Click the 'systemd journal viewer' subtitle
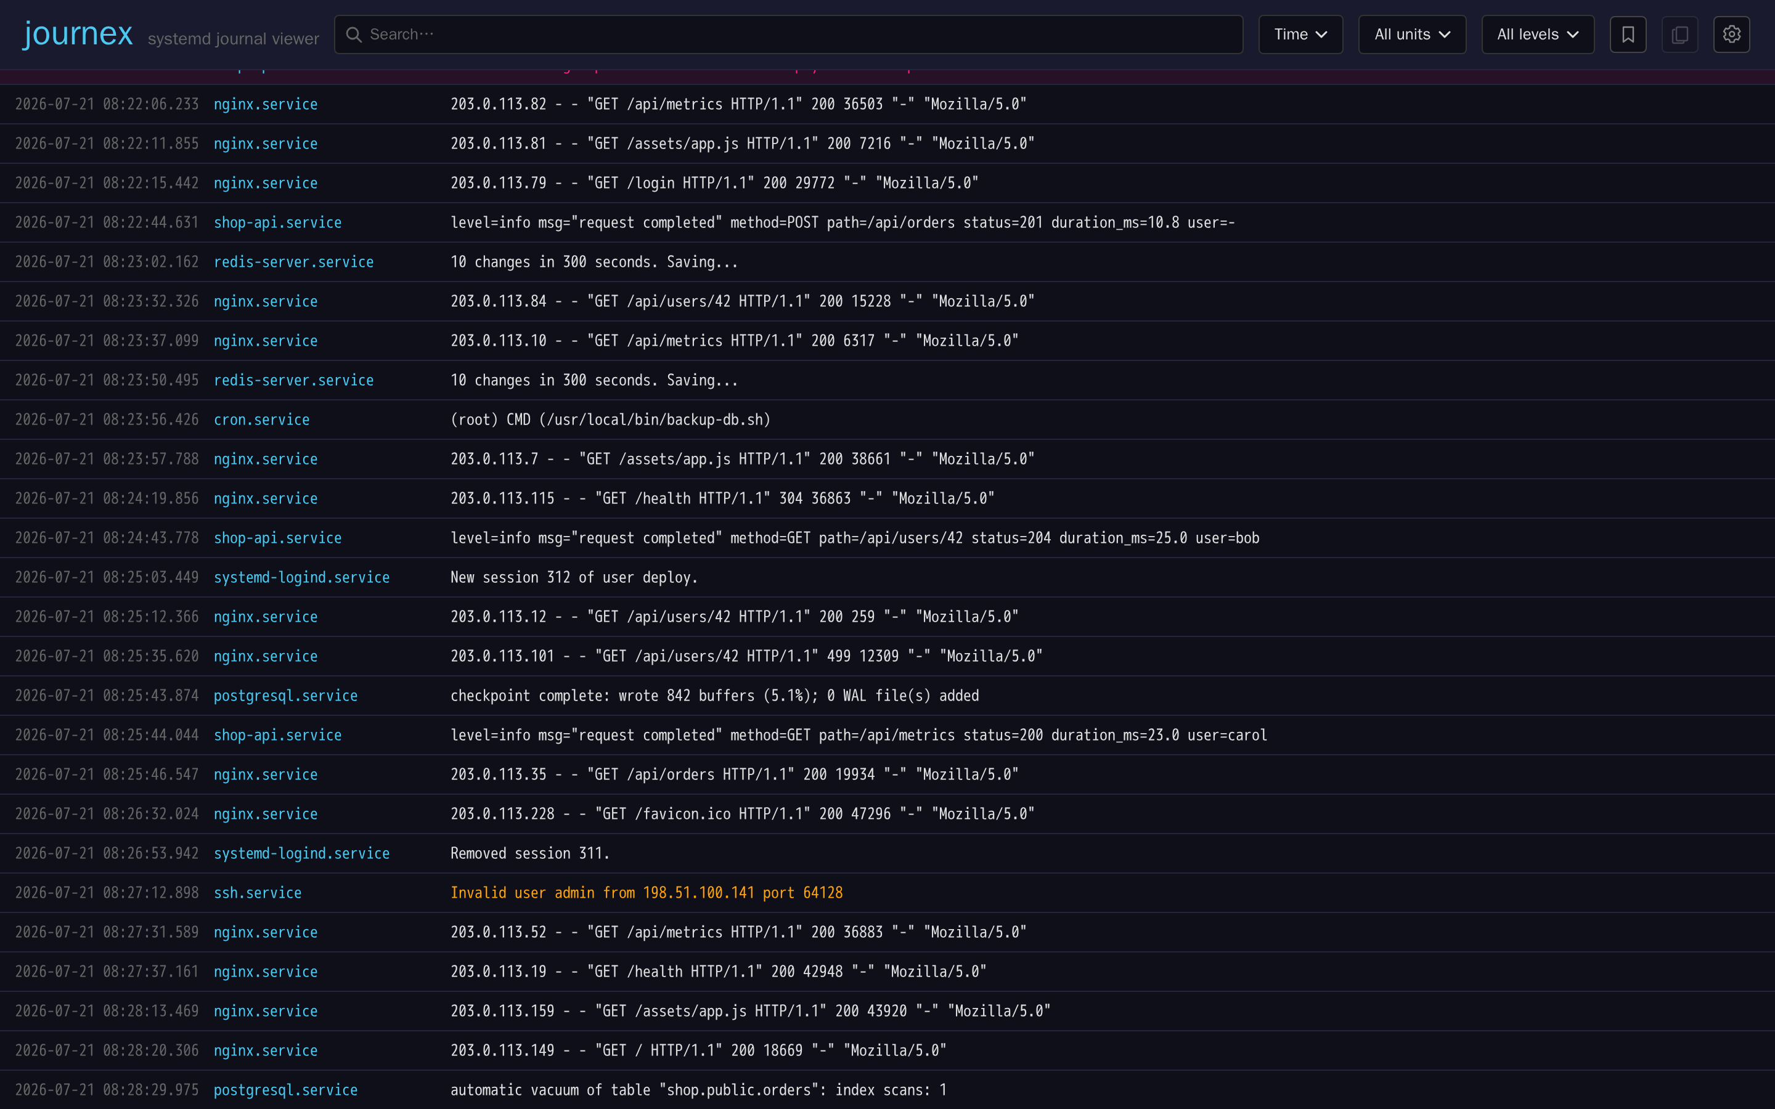Screen dimensions: 1775x1109 (233, 39)
